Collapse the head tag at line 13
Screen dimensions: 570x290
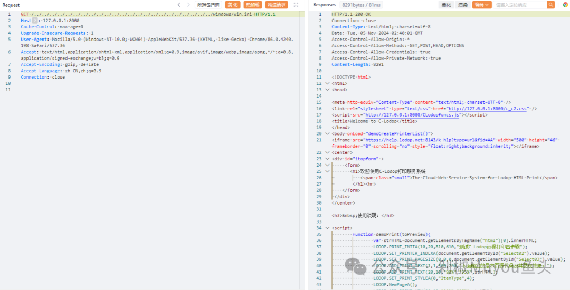328,90
